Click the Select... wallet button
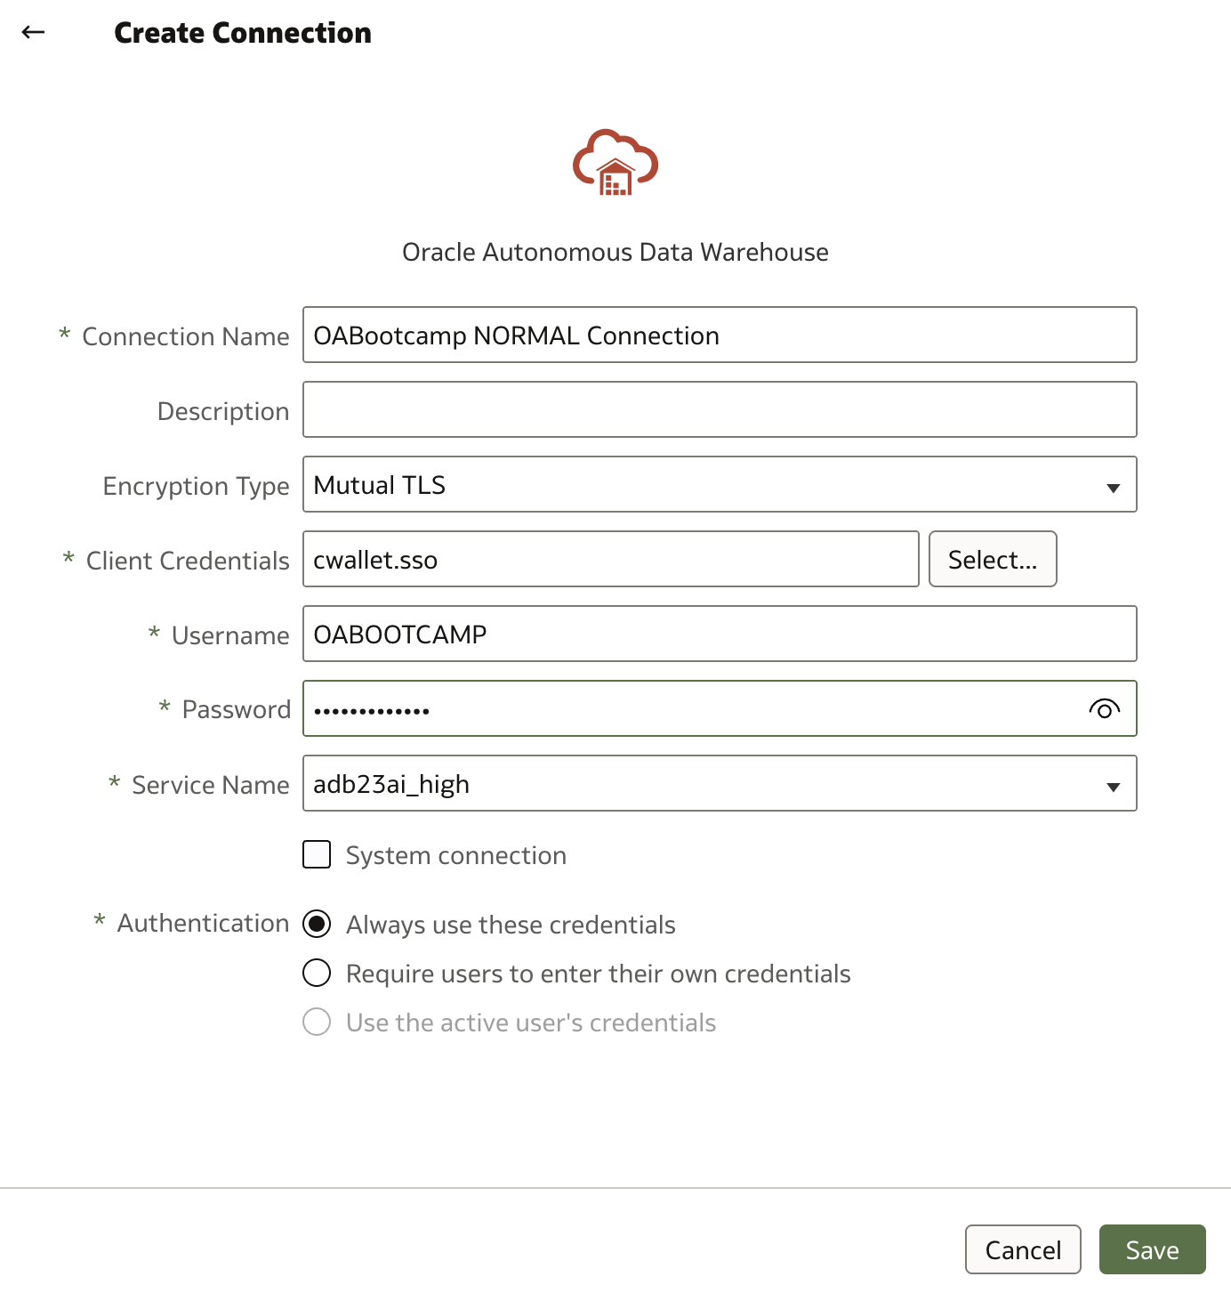Screen dimensions: 1231x1301 (993, 559)
